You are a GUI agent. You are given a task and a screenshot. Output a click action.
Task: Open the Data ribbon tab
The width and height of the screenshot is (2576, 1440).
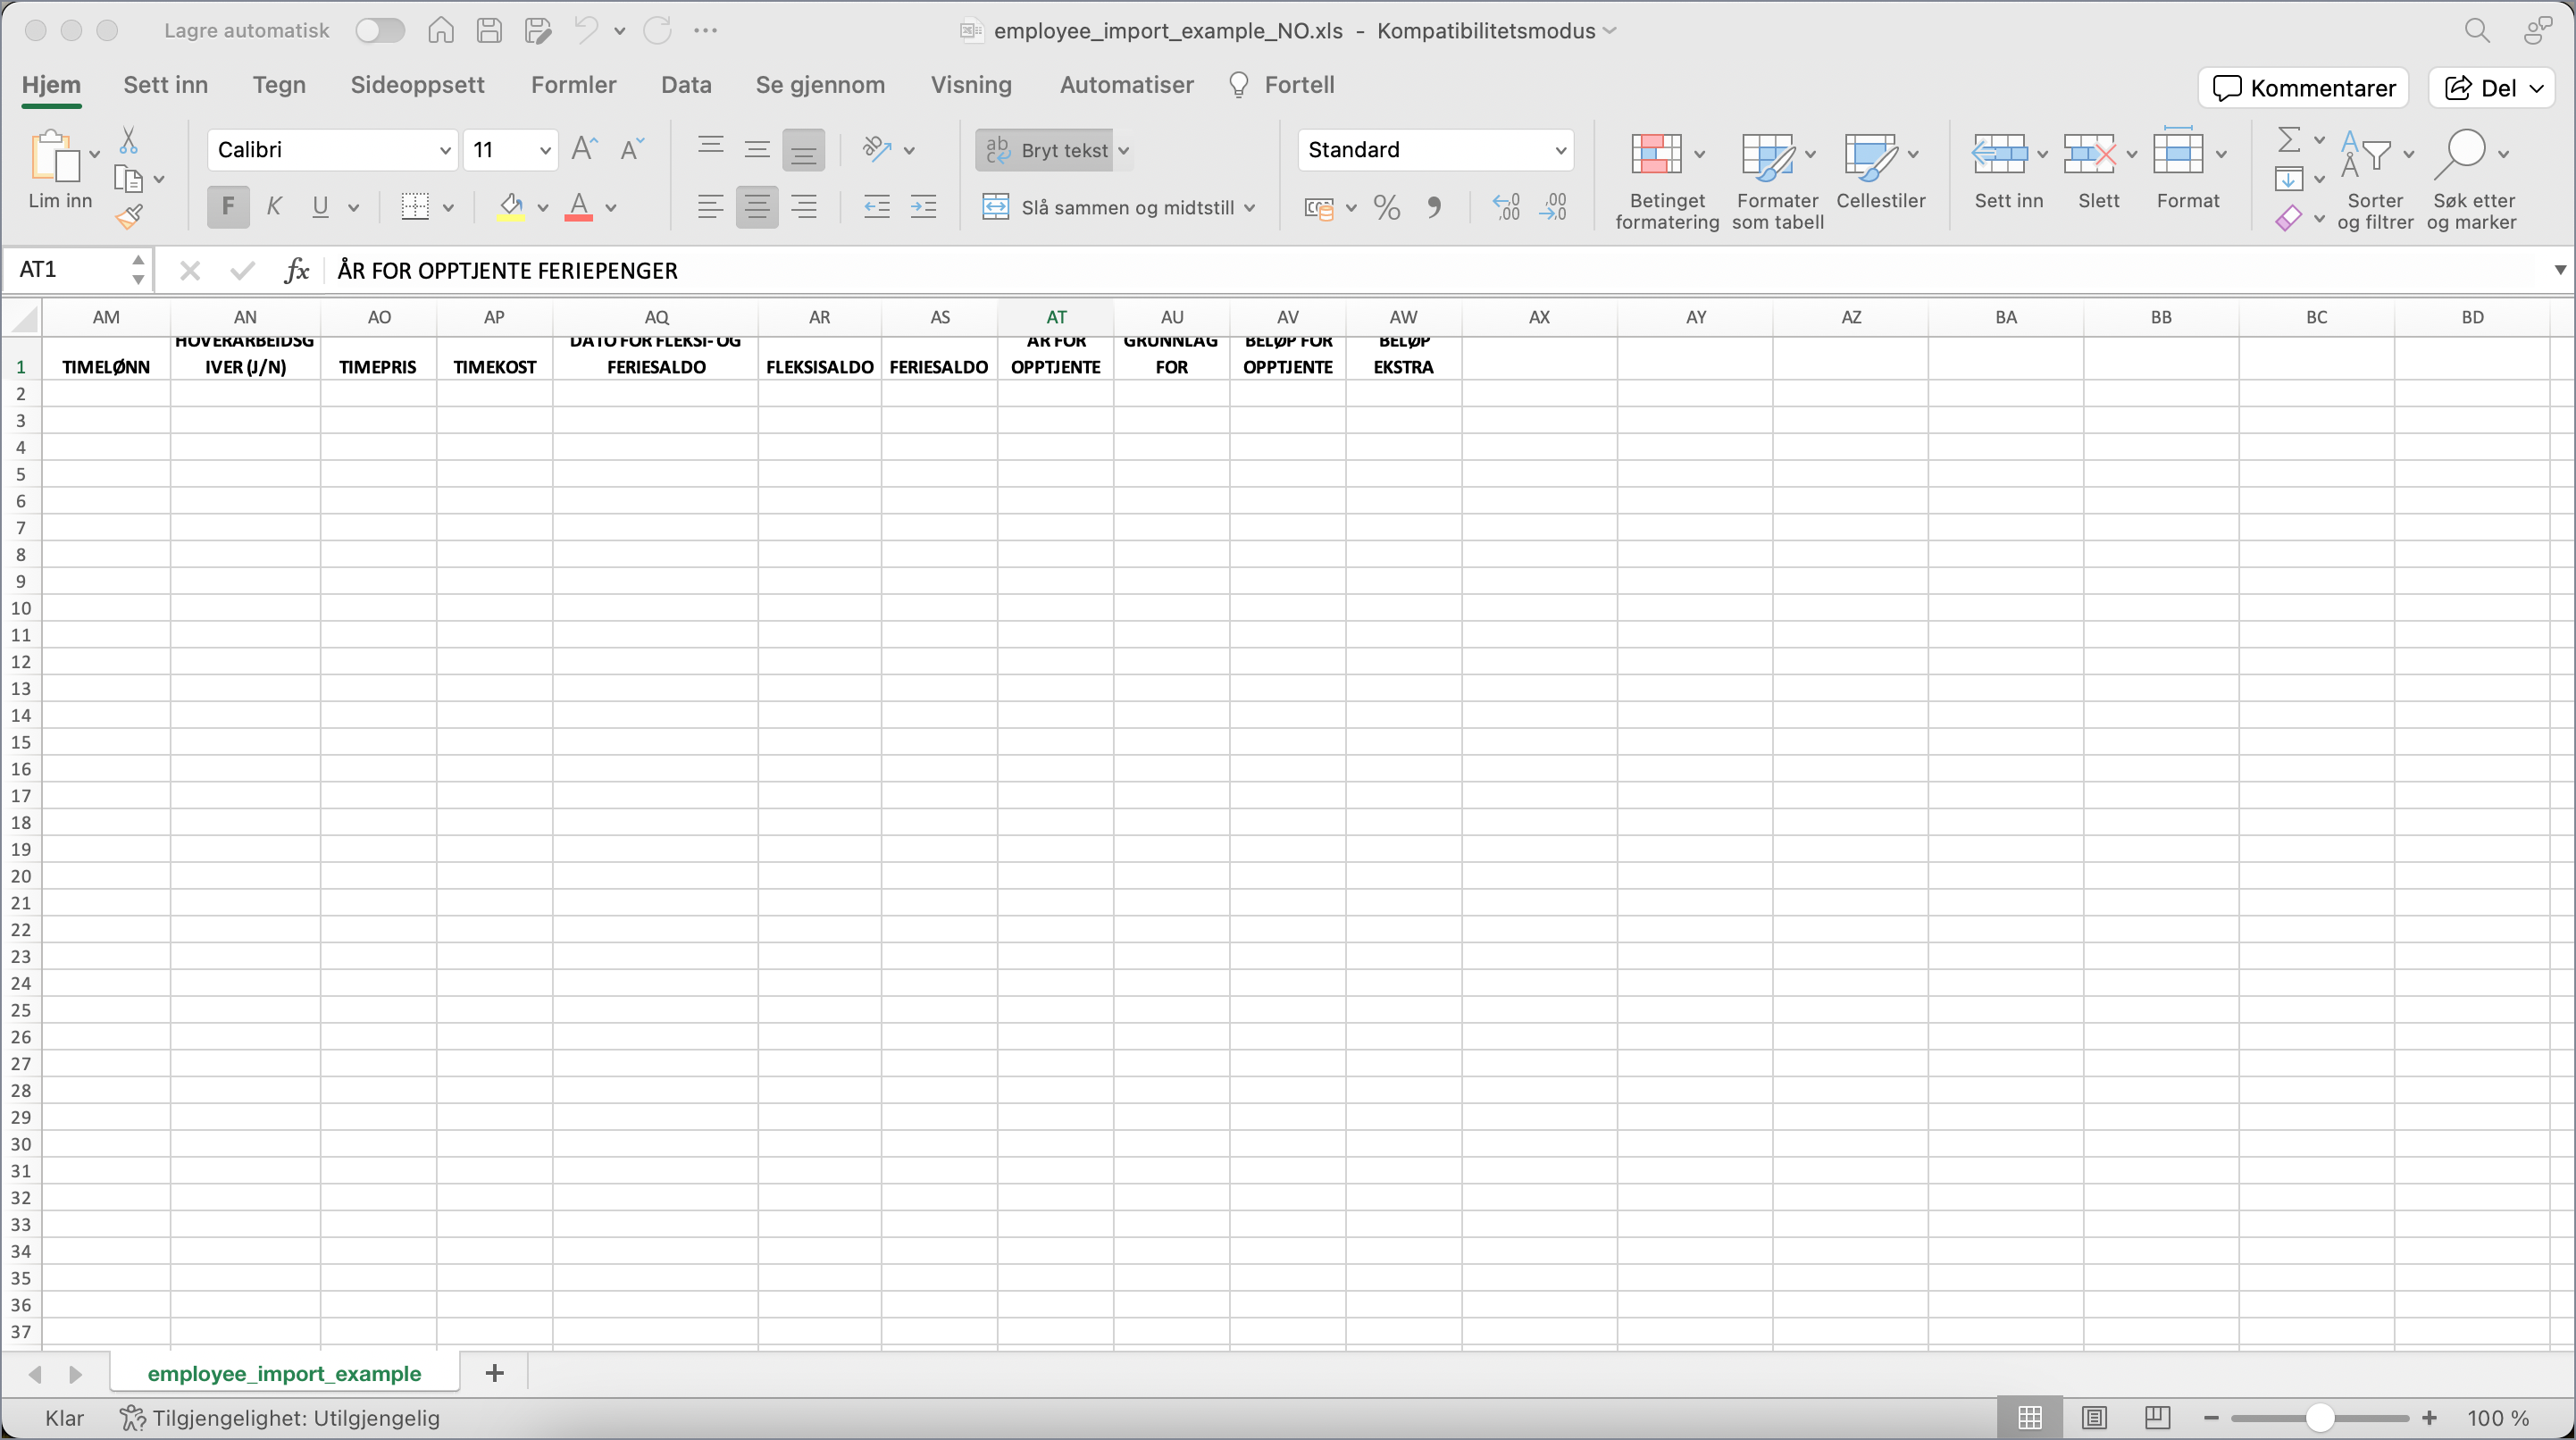[686, 85]
